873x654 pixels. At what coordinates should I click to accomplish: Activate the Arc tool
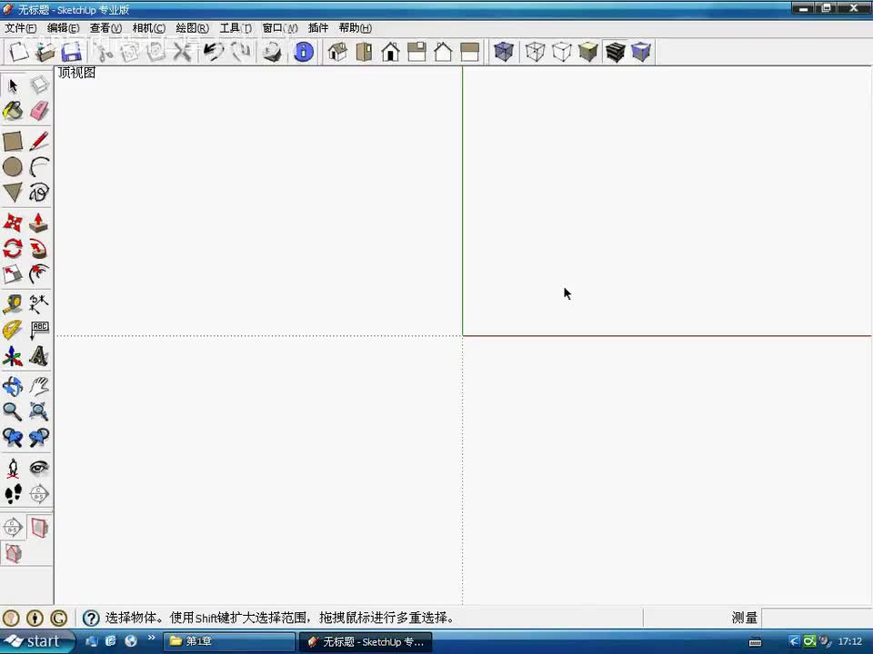click(39, 167)
